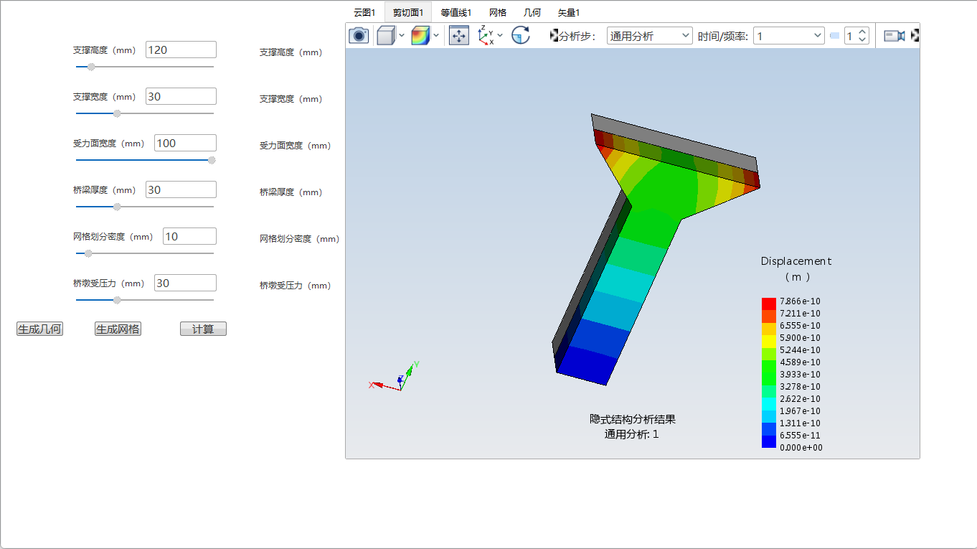Click the dark blue legend swatch for 0.000e+00
This screenshot has width=977, height=549.
pos(768,442)
